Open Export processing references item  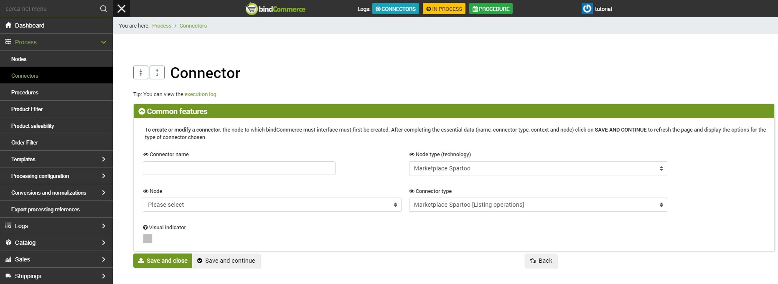point(56,209)
